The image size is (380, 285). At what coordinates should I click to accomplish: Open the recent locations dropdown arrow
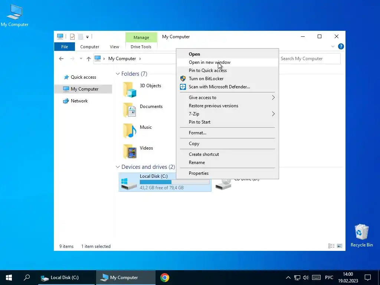tap(81, 59)
